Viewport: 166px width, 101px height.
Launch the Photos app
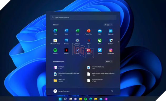point(66,41)
